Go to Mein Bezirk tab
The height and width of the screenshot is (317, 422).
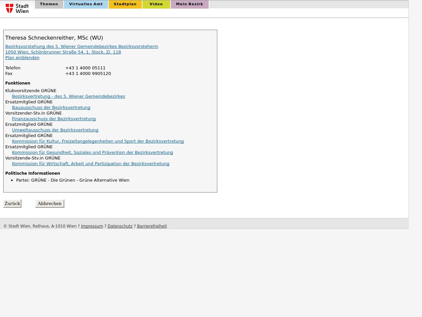(190, 4)
